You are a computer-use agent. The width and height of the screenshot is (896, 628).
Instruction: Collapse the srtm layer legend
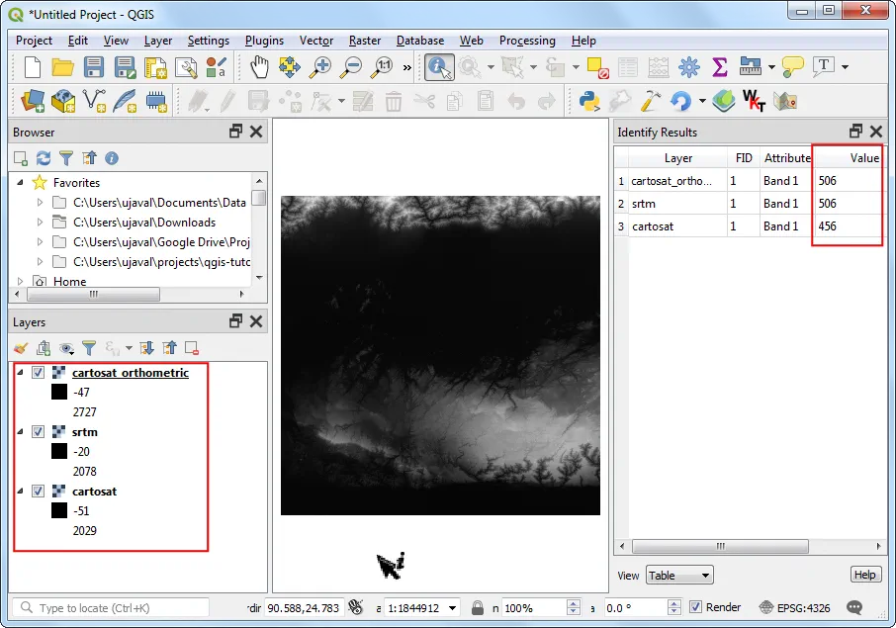pyautogui.click(x=20, y=431)
